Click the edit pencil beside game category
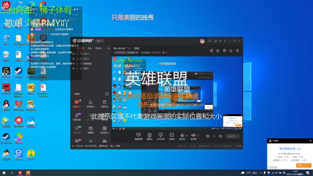 tap(137, 52)
